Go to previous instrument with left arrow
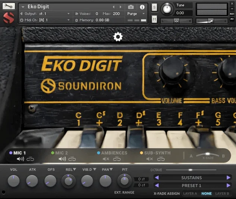 point(114,7)
